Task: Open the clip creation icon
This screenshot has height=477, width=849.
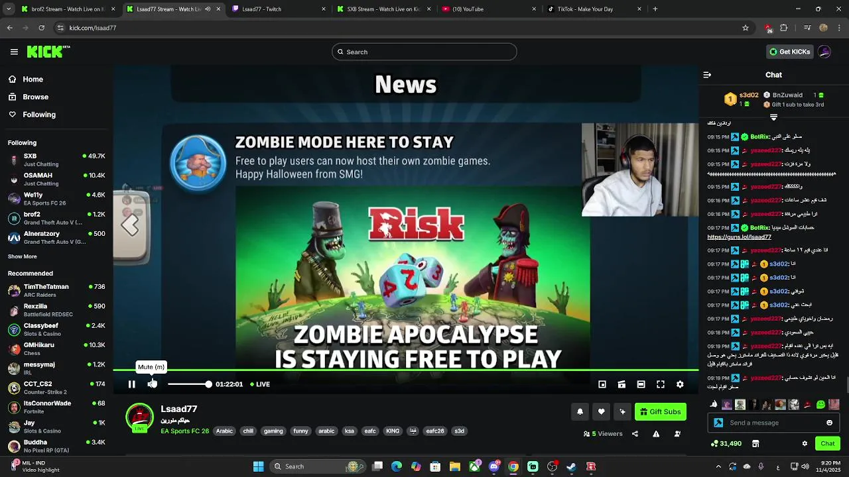Action: (x=621, y=384)
